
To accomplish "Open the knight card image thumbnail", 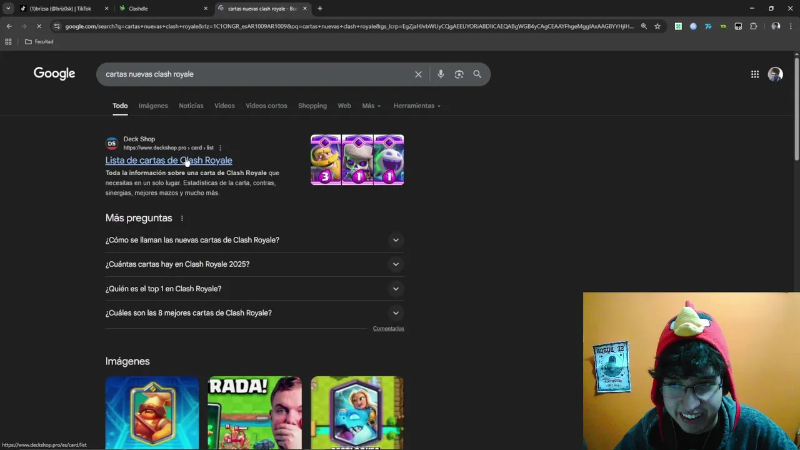I will (152, 412).
